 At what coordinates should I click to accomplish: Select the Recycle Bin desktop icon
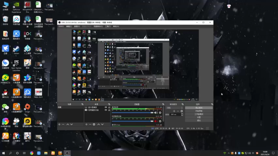5,20
